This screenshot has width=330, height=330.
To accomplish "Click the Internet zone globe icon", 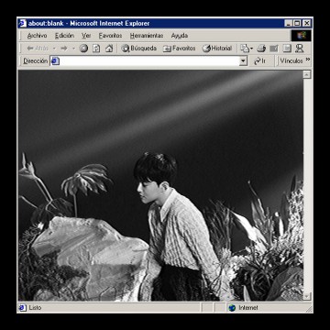I will tap(232, 308).
